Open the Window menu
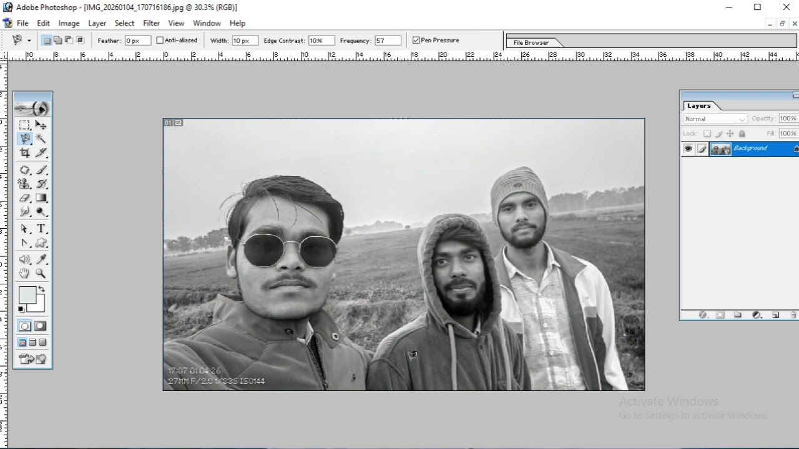Viewport: 799px width, 449px height. coord(207,23)
